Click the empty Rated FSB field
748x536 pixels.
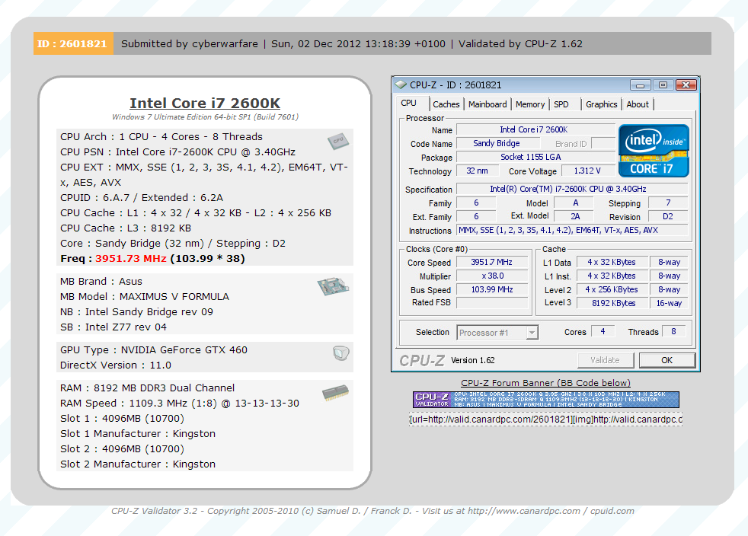[x=492, y=303]
